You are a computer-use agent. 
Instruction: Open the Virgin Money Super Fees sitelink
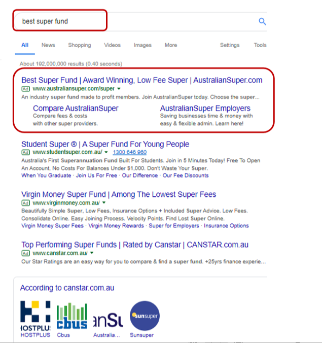52,226
